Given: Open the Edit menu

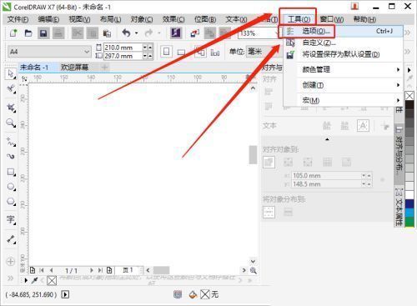Looking at the screenshot, I should pyautogui.click(x=48, y=19).
